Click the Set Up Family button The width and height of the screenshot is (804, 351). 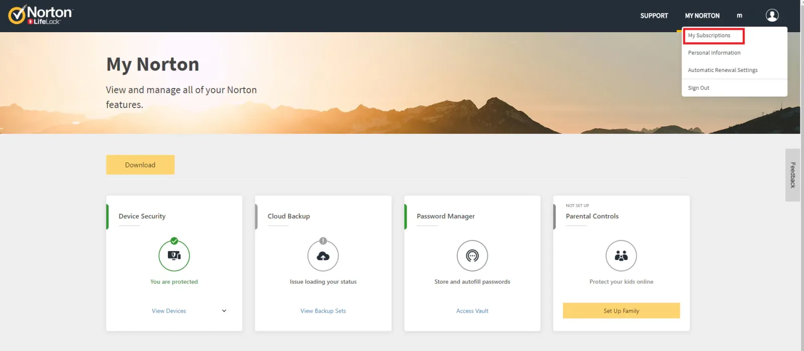point(621,311)
